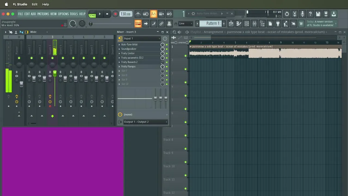Open the mixer view icon
348x196 pixels.
(254, 24)
